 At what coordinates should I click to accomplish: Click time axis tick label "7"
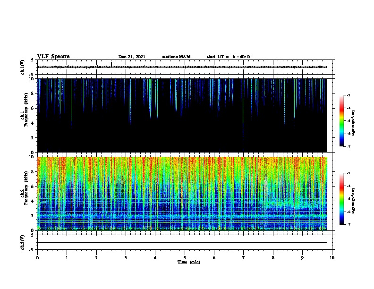(x=244, y=257)
